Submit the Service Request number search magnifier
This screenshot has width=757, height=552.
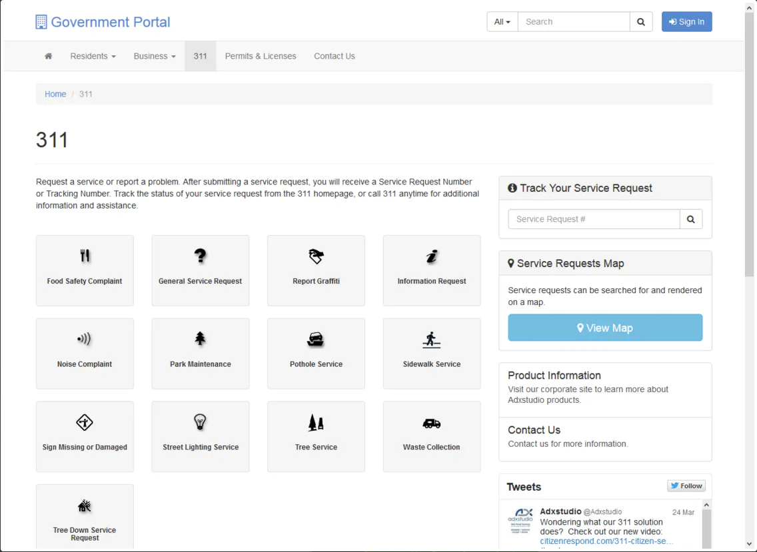click(x=691, y=219)
